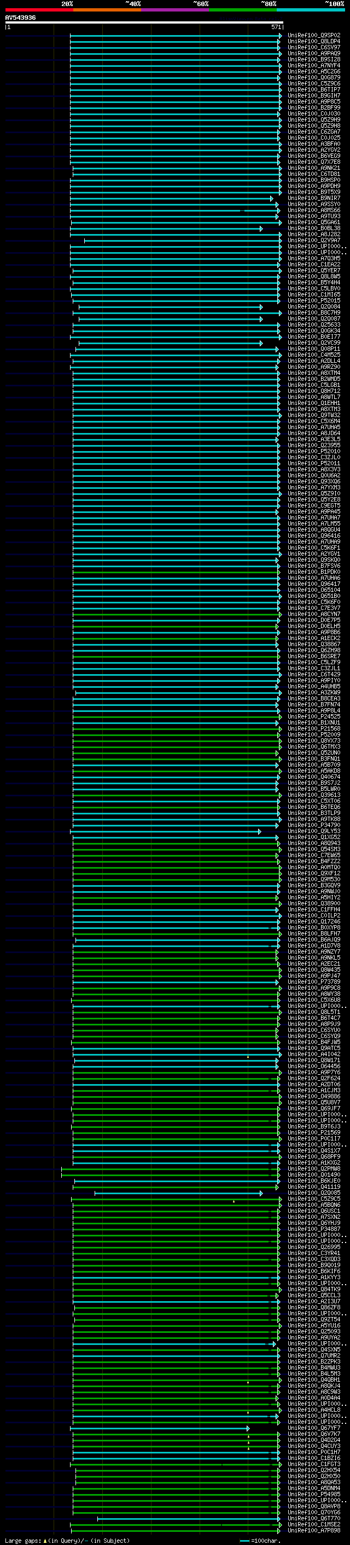
Task: Click hit label UniRef100_Q5Z9H8
Action: pos(313,126)
